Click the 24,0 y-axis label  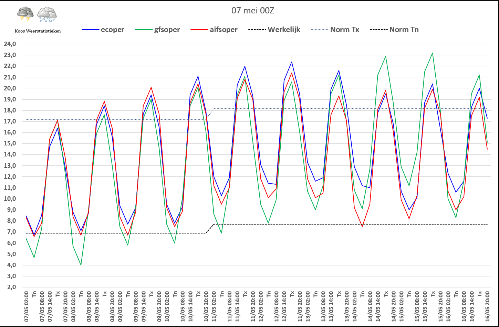coord(10,44)
